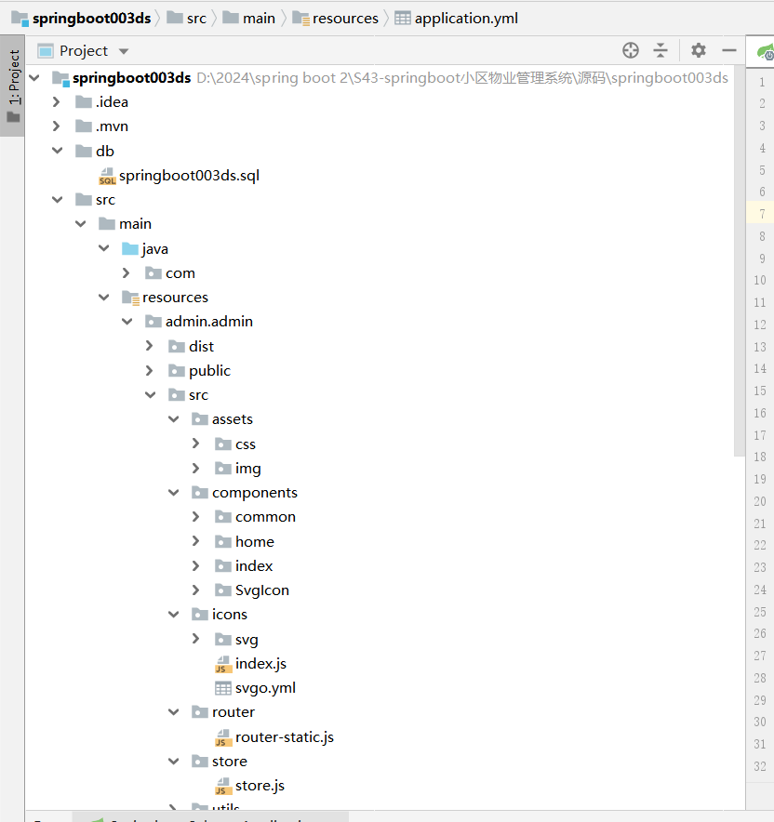Open the Project panel settings gear
774x822 pixels.
click(699, 50)
